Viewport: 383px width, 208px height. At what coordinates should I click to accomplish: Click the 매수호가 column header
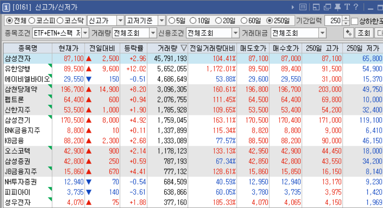[286, 48]
